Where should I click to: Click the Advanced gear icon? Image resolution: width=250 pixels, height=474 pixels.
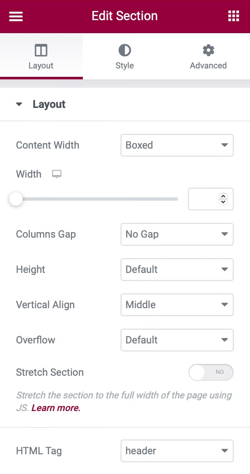(209, 50)
